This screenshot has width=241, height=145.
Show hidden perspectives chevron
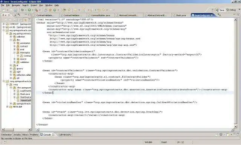coord(239,9)
